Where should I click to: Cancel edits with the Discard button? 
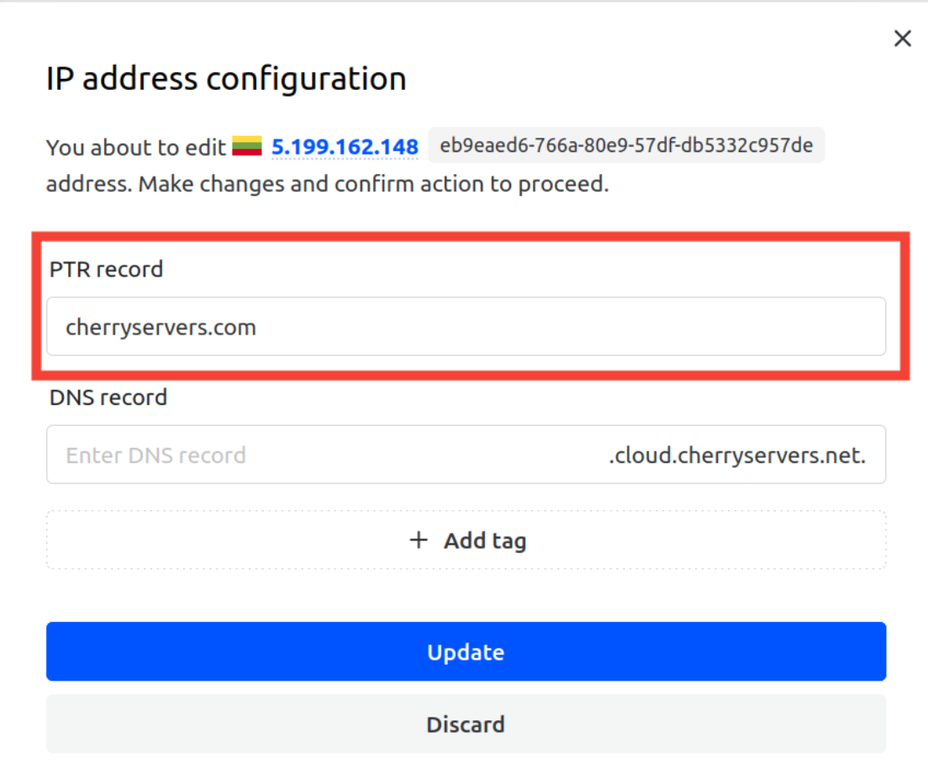tap(466, 724)
